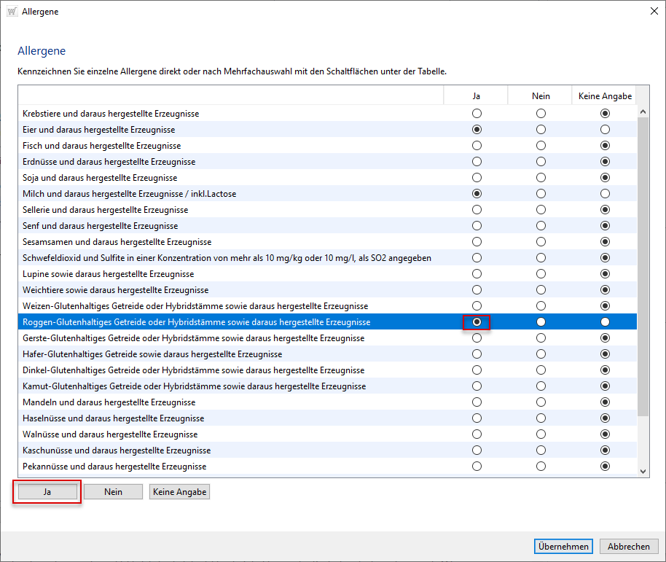Choose Ja for Erdnüsse allergen
666x562 pixels.
pos(477,162)
